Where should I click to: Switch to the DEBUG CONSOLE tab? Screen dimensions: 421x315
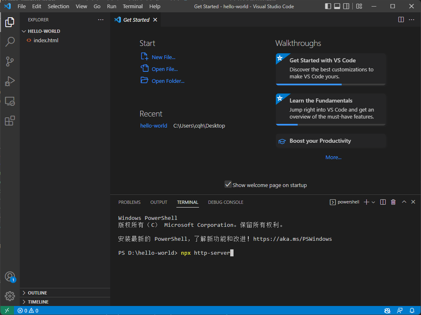coord(226,202)
